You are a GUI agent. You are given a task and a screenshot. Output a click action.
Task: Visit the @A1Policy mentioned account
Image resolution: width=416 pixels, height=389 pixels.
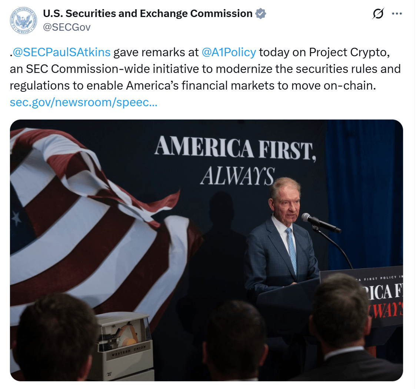click(229, 52)
